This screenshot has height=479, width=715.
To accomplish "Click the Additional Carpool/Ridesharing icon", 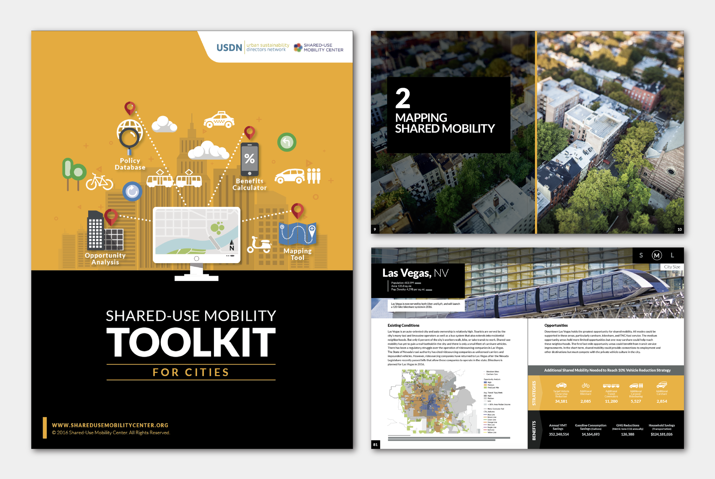I will pos(636,386).
